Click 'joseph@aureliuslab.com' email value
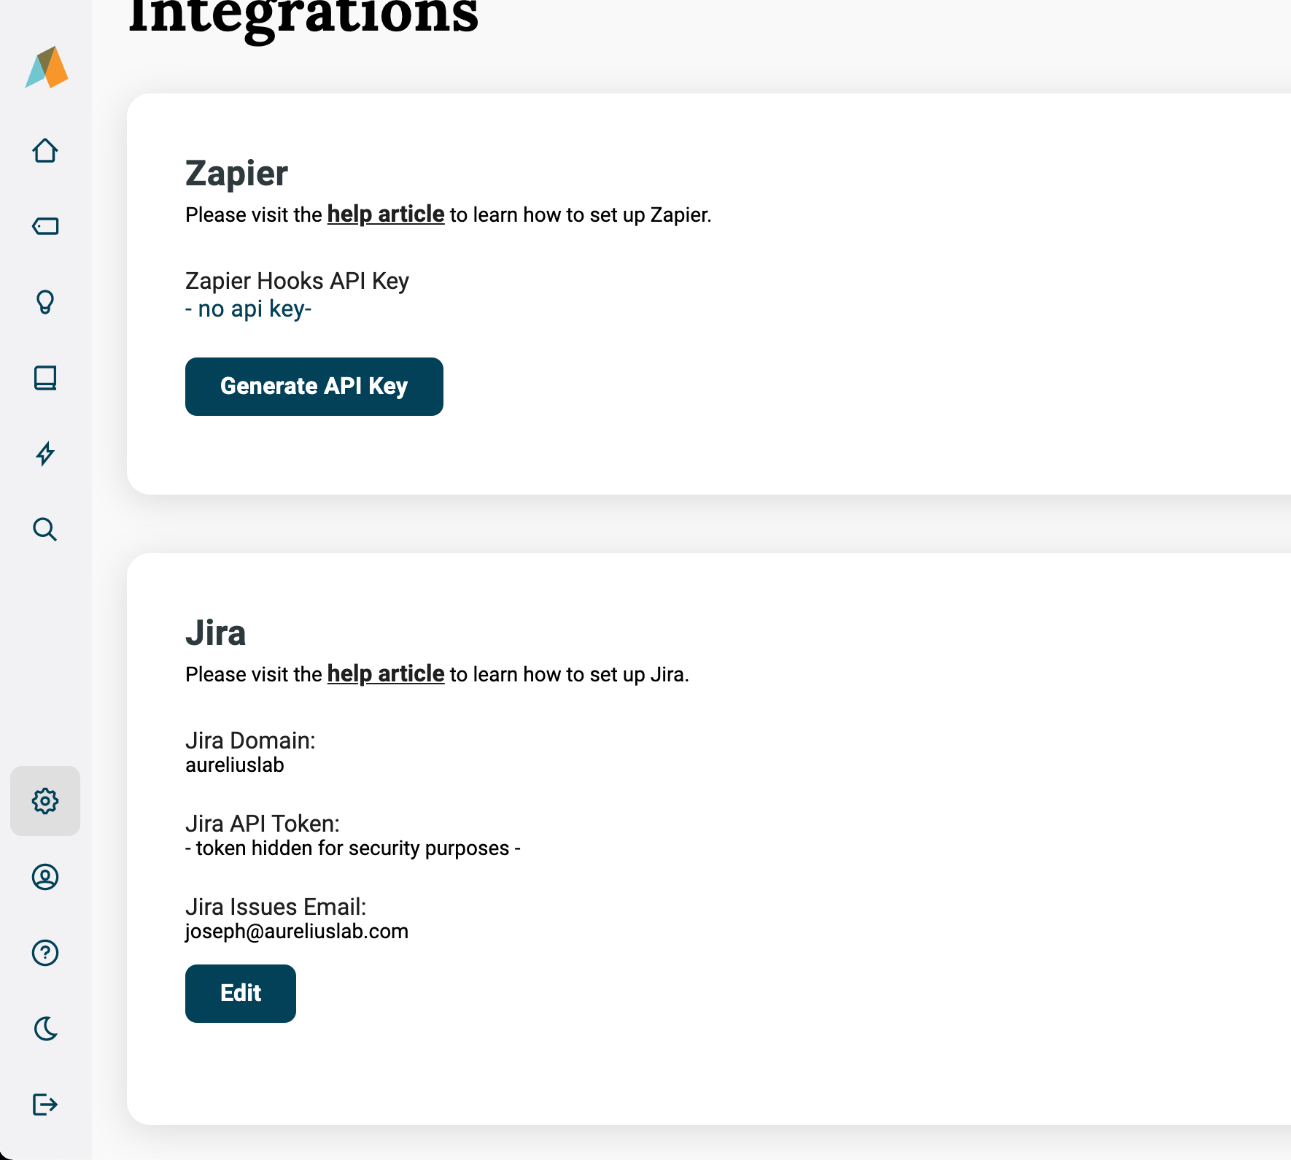 [297, 932]
